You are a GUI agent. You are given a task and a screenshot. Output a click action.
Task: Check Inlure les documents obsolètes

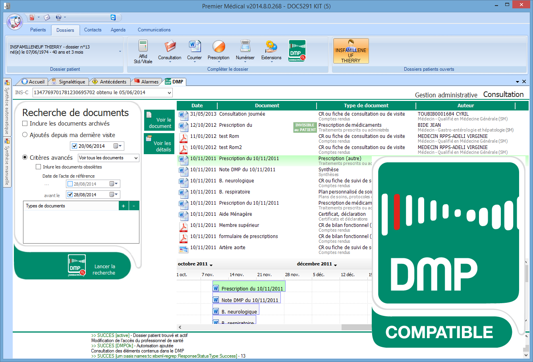point(39,167)
